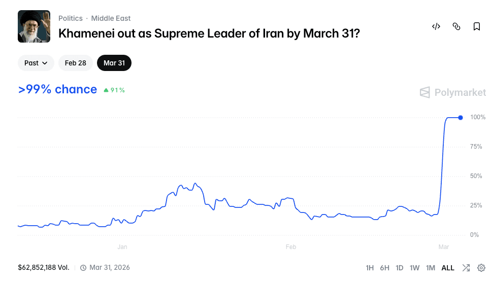Click the shuffle compare icon
The height and width of the screenshot is (282, 492).
[466, 268]
